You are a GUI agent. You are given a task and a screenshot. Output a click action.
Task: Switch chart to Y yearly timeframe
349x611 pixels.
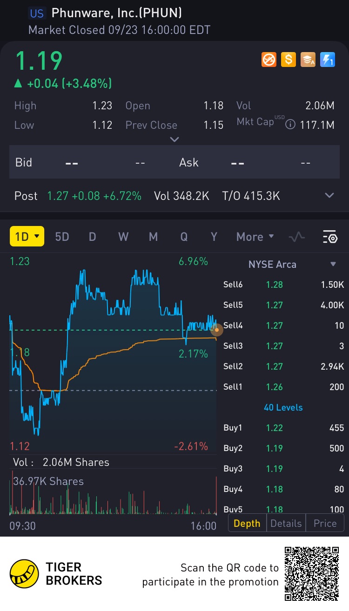click(214, 237)
